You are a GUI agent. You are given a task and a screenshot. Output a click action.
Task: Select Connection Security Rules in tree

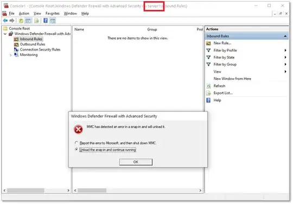(x=40, y=49)
